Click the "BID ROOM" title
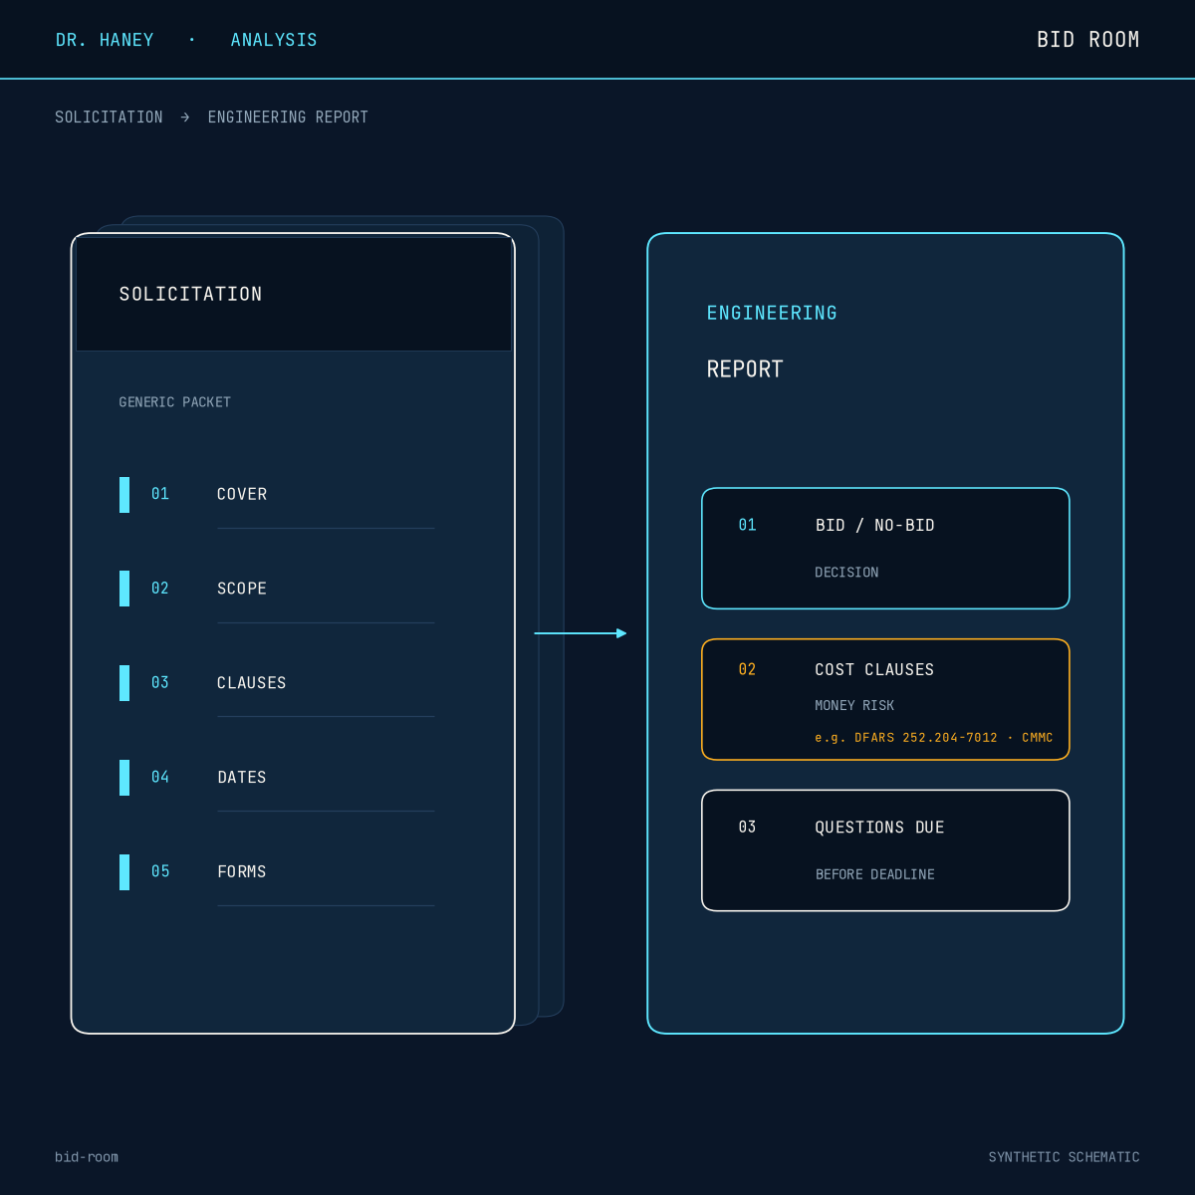Image resolution: width=1195 pixels, height=1195 pixels. pyautogui.click(x=1087, y=40)
